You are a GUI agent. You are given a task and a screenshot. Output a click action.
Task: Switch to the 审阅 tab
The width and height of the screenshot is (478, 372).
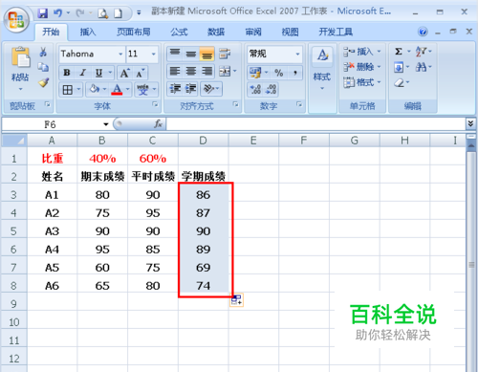point(253,32)
